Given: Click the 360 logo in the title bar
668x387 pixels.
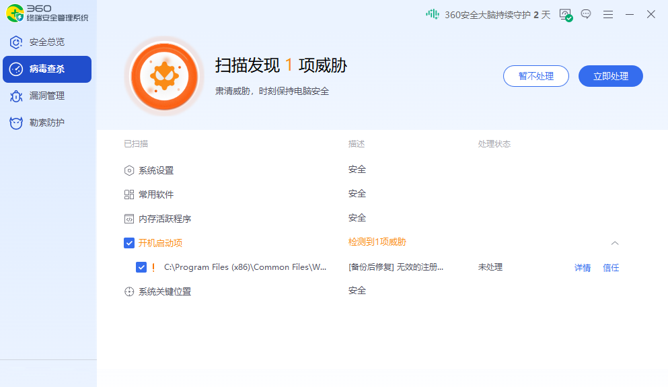Looking at the screenshot, I should (x=15, y=13).
